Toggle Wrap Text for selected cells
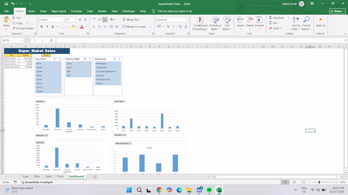This screenshot has height=195, width=348. pyautogui.click(x=131, y=20)
